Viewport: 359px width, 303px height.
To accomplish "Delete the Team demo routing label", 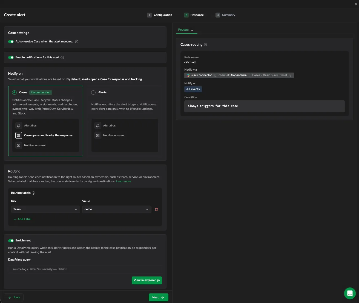I will (156, 209).
